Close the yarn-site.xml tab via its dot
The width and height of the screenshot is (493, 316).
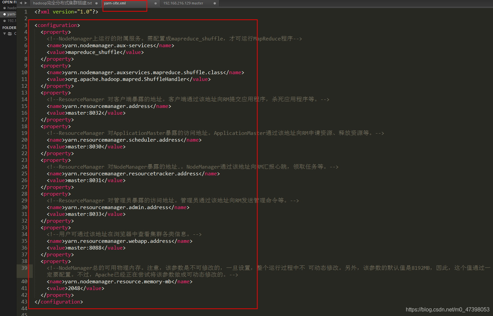click(x=155, y=3)
